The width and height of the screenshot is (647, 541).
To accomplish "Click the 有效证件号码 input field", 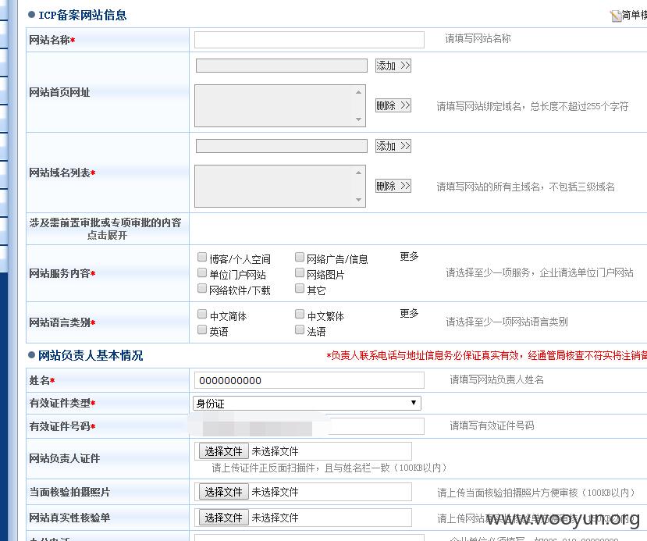I will coord(309,426).
